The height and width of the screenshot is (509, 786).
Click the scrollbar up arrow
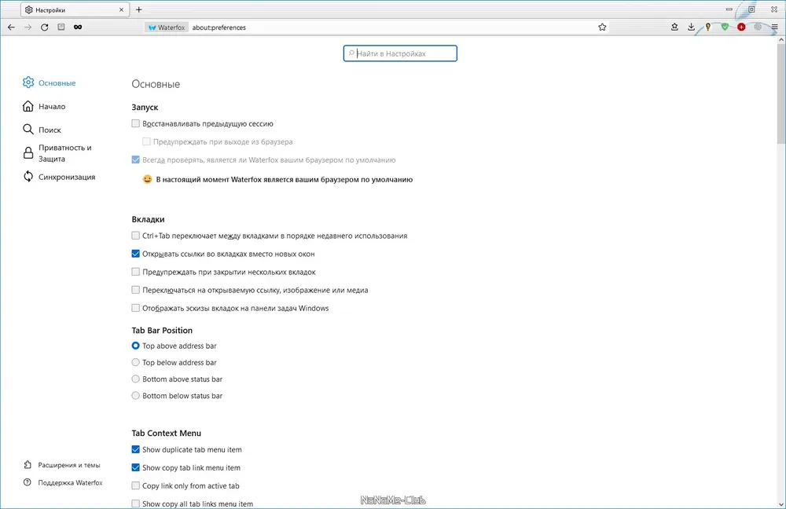[781, 39]
